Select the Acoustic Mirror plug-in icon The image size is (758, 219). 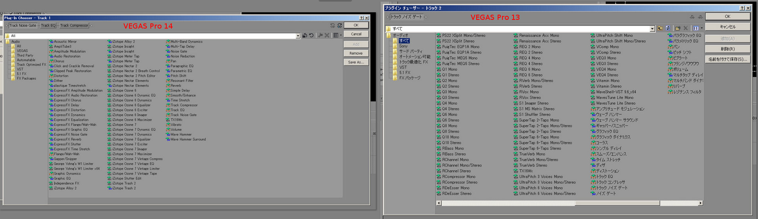click(x=51, y=42)
